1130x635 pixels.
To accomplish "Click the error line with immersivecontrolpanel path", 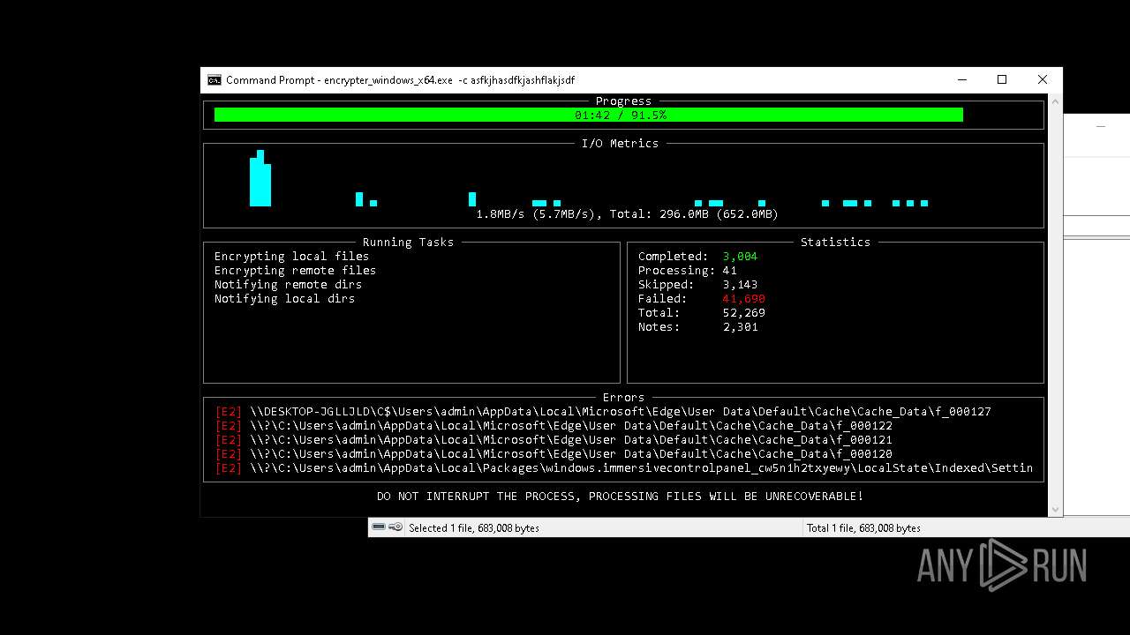I will (624, 468).
